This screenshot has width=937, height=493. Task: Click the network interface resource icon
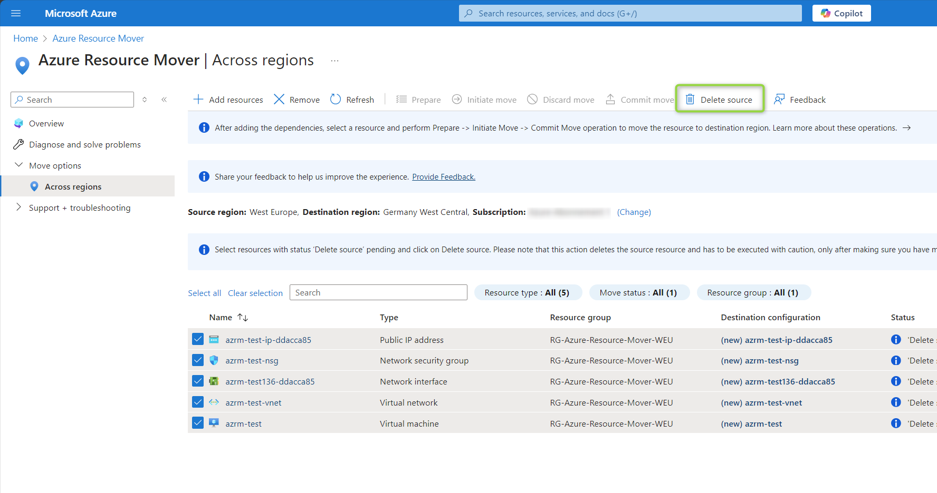click(214, 381)
